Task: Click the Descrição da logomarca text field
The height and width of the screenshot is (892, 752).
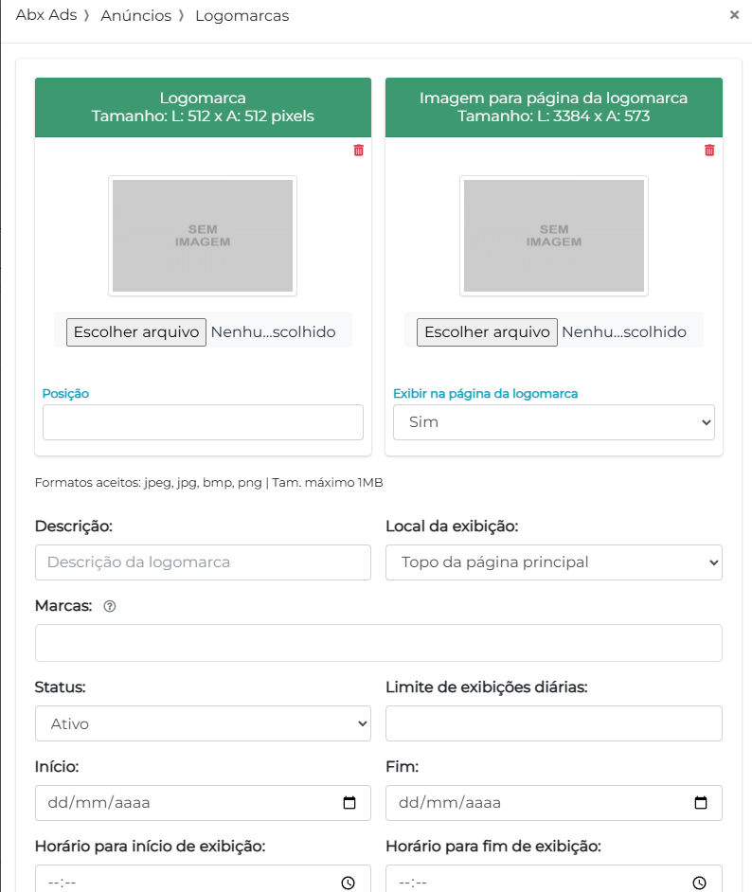Action: (x=203, y=562)
